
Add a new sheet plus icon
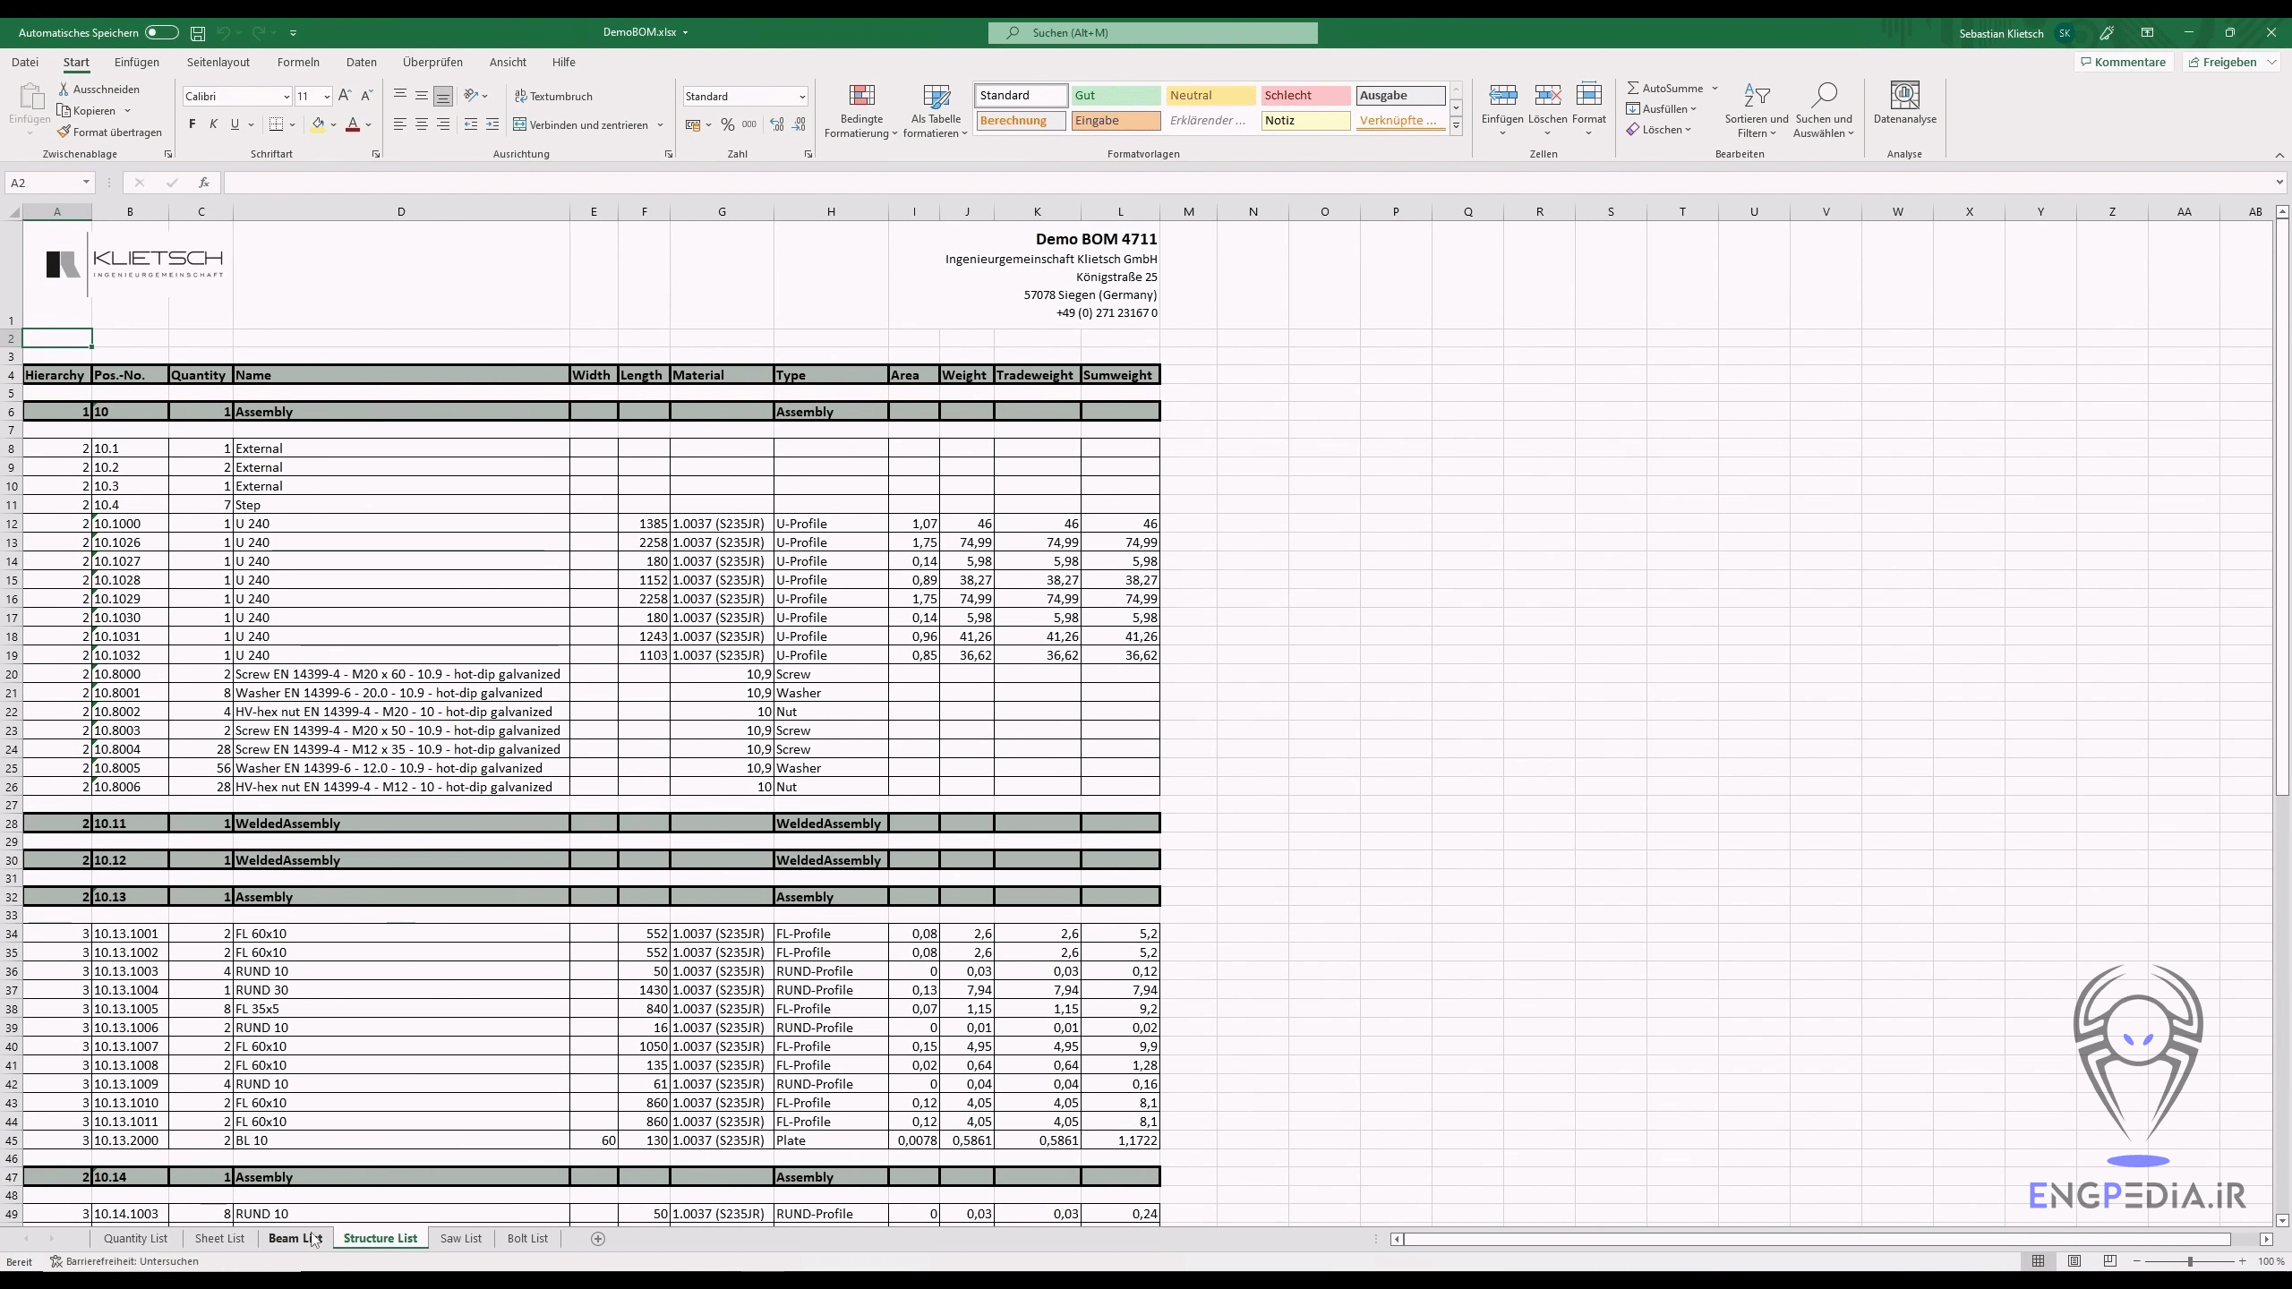click(598, 1238)
